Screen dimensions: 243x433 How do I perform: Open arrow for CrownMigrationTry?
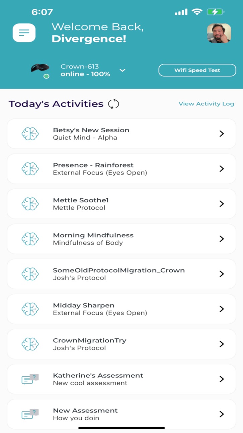tap(222, 344)
